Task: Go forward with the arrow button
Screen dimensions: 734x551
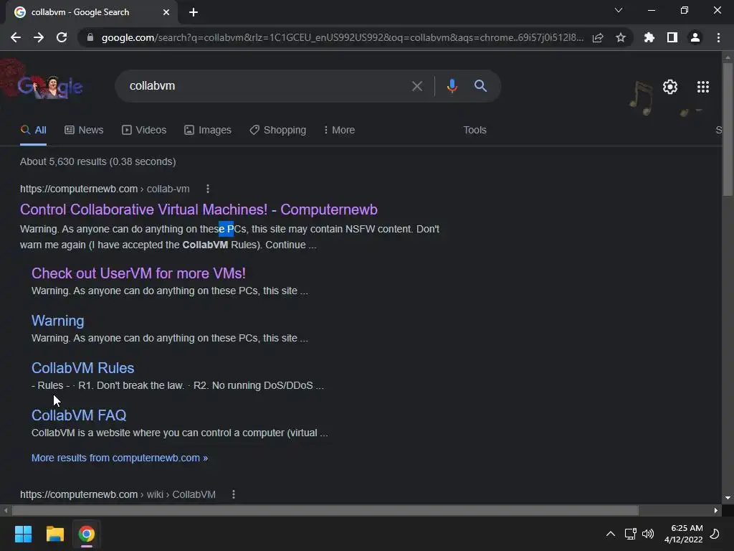Action: coord(39,37)
